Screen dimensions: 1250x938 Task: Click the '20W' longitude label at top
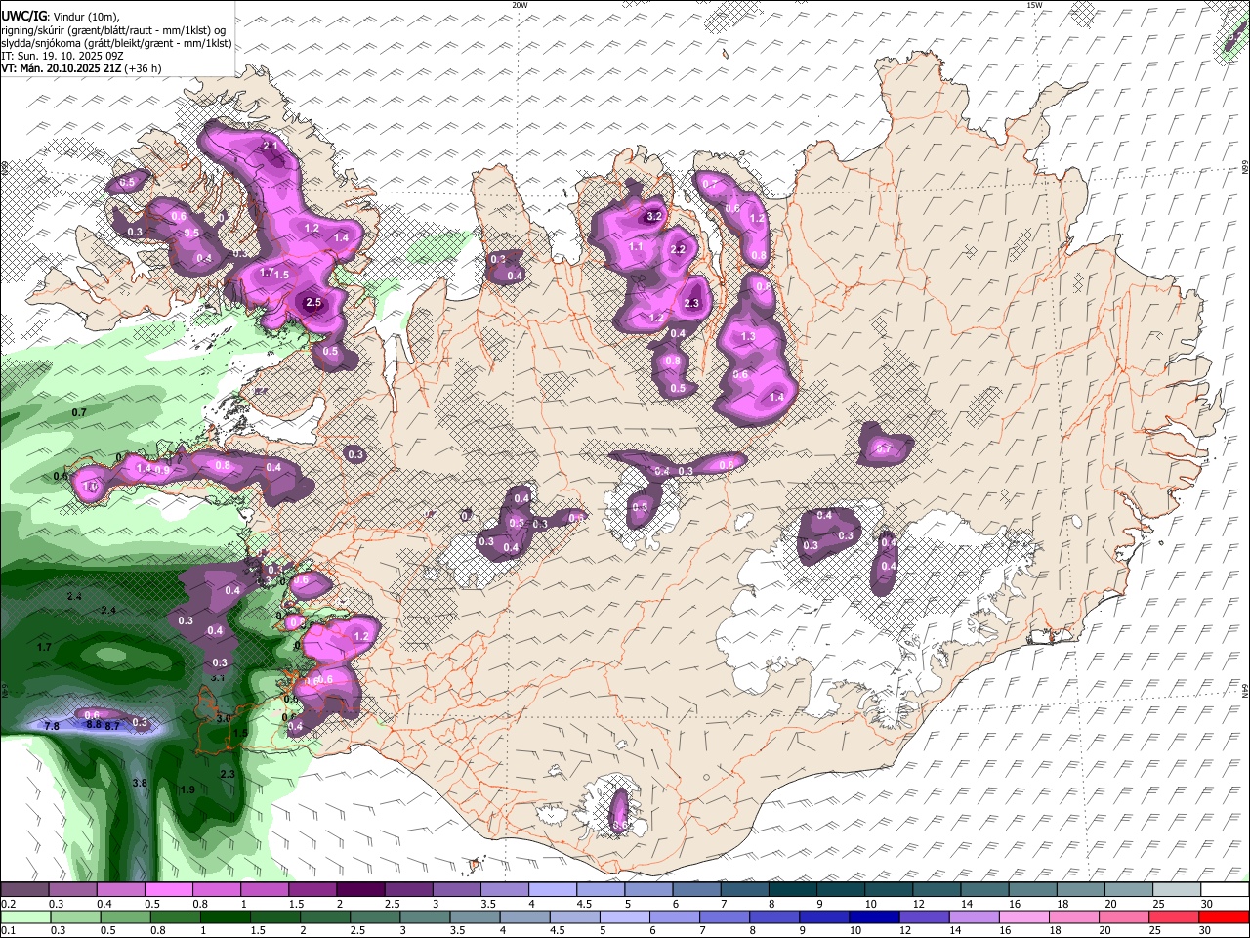point(520,5)
